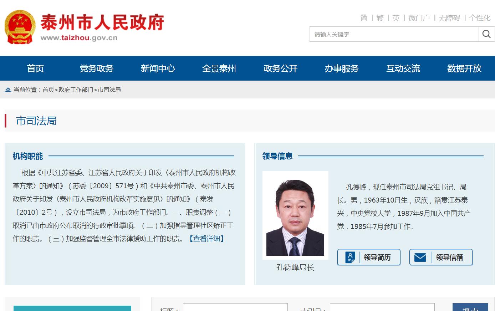Image resolution: width=495 pixels, height=311 pixels.
Task: Open 互动交流 in the navigation bar
Action: (403, 68)
